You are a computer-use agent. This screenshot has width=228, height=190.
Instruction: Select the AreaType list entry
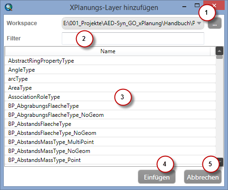click(110, 88)
